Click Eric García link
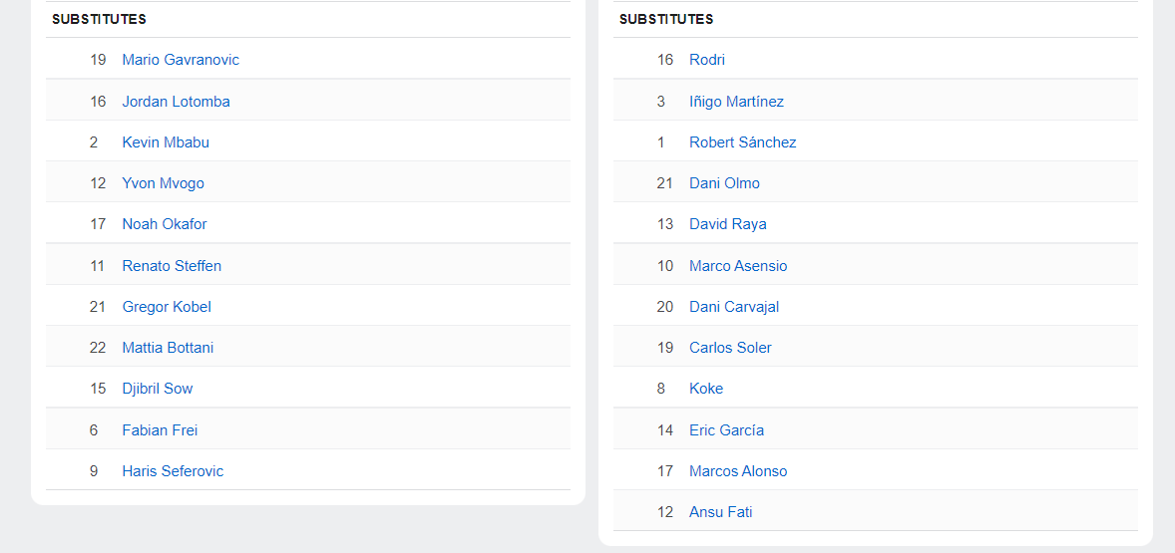This screenshot has height=553, width=1175. pos(726,430)
